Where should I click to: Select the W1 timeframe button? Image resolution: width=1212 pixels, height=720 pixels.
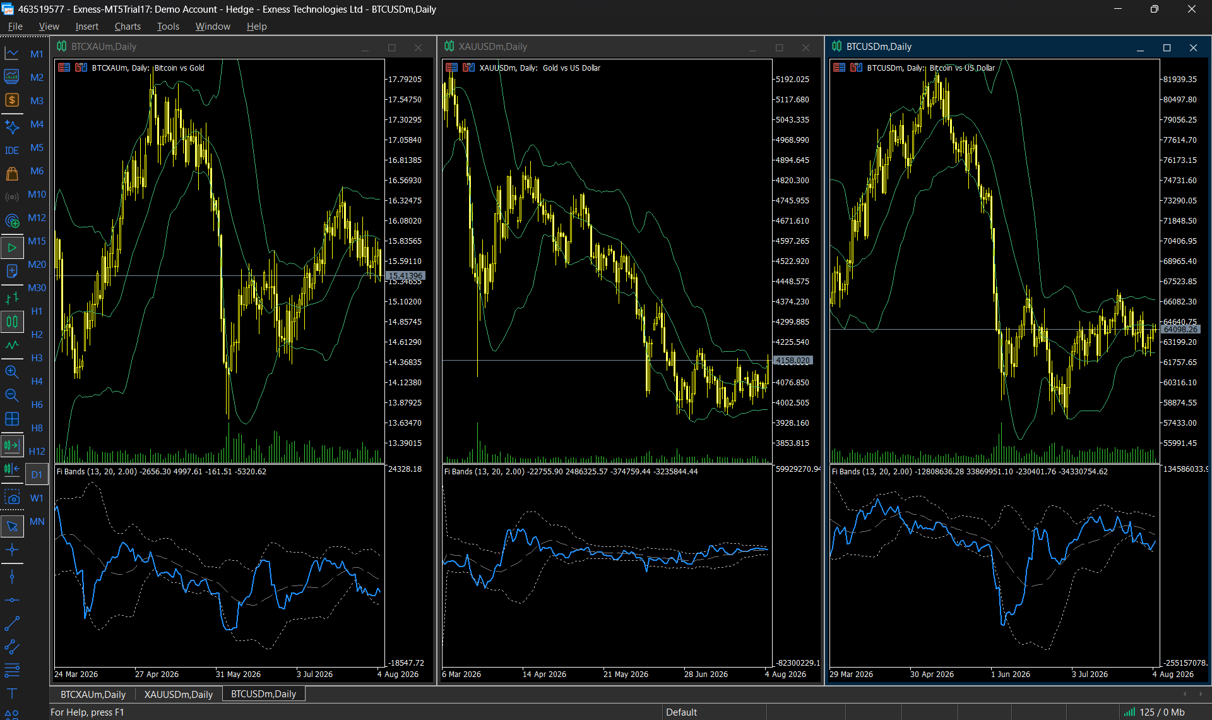[x=37, y=498]
